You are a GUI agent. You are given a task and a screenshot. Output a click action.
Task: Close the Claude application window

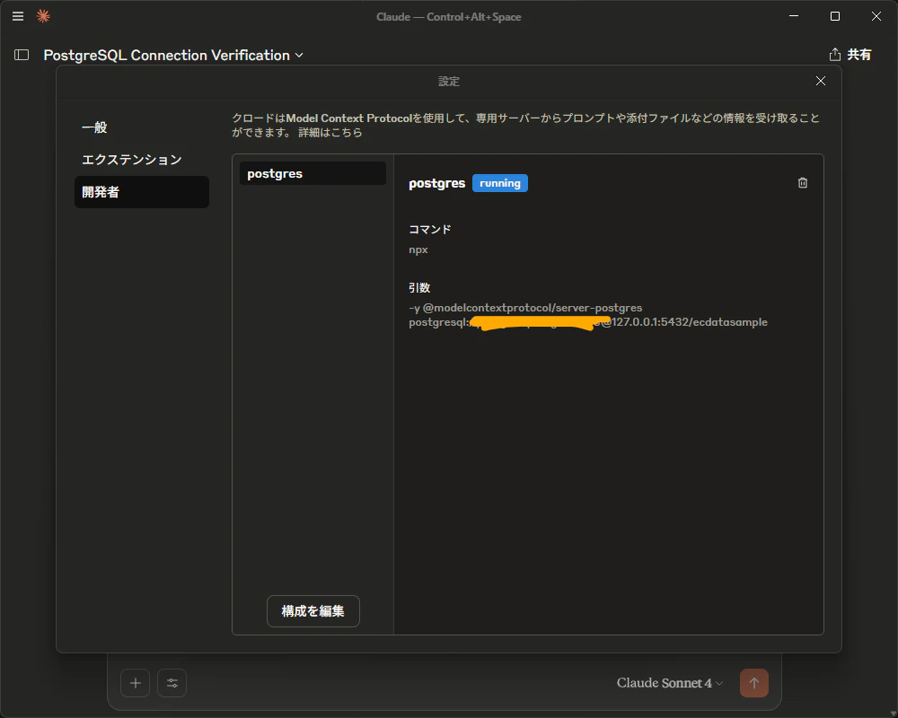point(876,16)
